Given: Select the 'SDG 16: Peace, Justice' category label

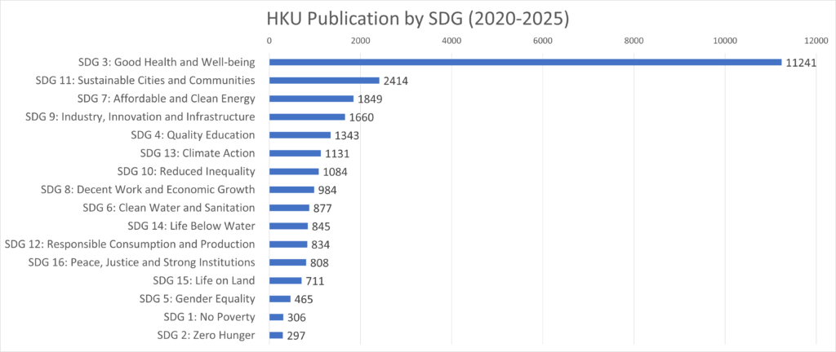Looking at the screenshot, I should [x=141, y=262].
